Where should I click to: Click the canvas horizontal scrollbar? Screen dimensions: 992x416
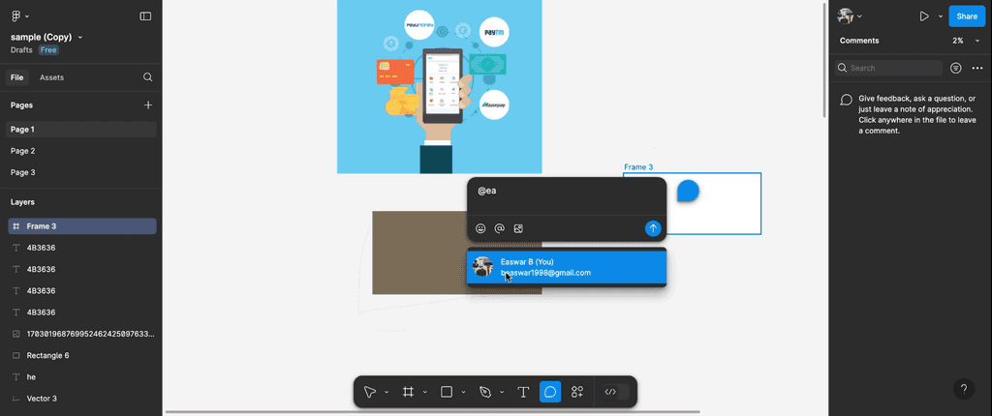tap(433, 412)
